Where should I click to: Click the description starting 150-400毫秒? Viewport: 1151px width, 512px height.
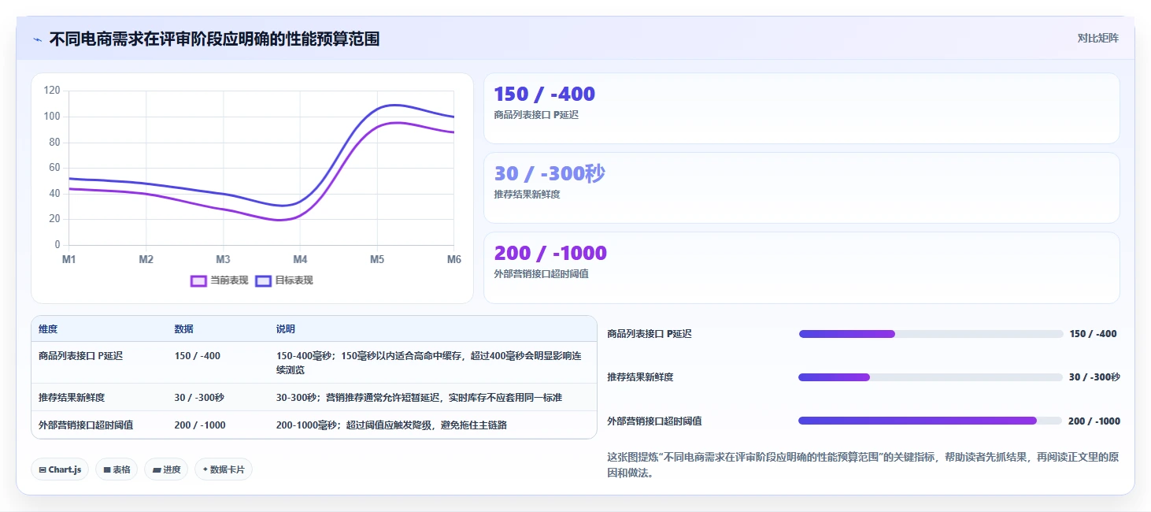click(429, 362)
